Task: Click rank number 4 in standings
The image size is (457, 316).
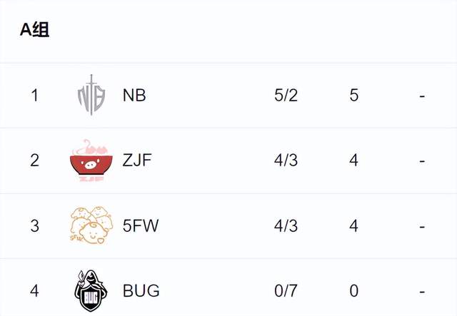Action: pos(34,290)
